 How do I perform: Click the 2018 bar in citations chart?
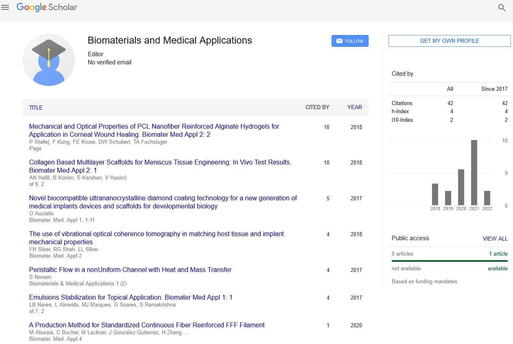click(x=435, y=194)
